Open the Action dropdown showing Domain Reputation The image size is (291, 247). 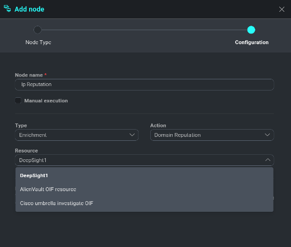tap(212, 135)
